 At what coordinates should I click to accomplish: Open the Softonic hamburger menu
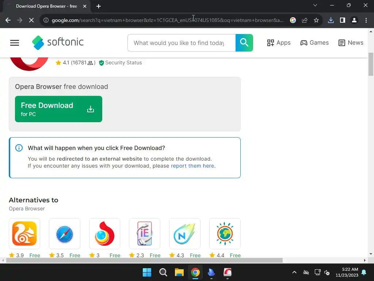[x=15, y=43]
